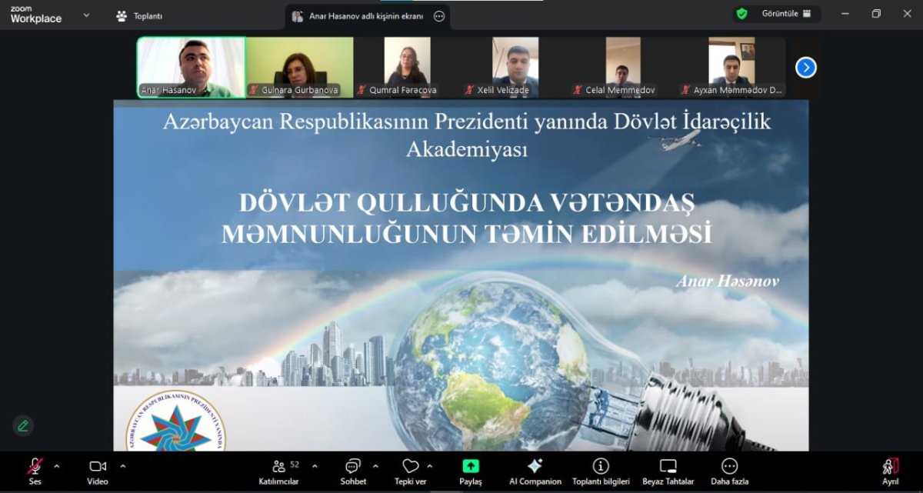Click the Görüntüle view button
Screen dimensions: 923x493
(775, 14)
